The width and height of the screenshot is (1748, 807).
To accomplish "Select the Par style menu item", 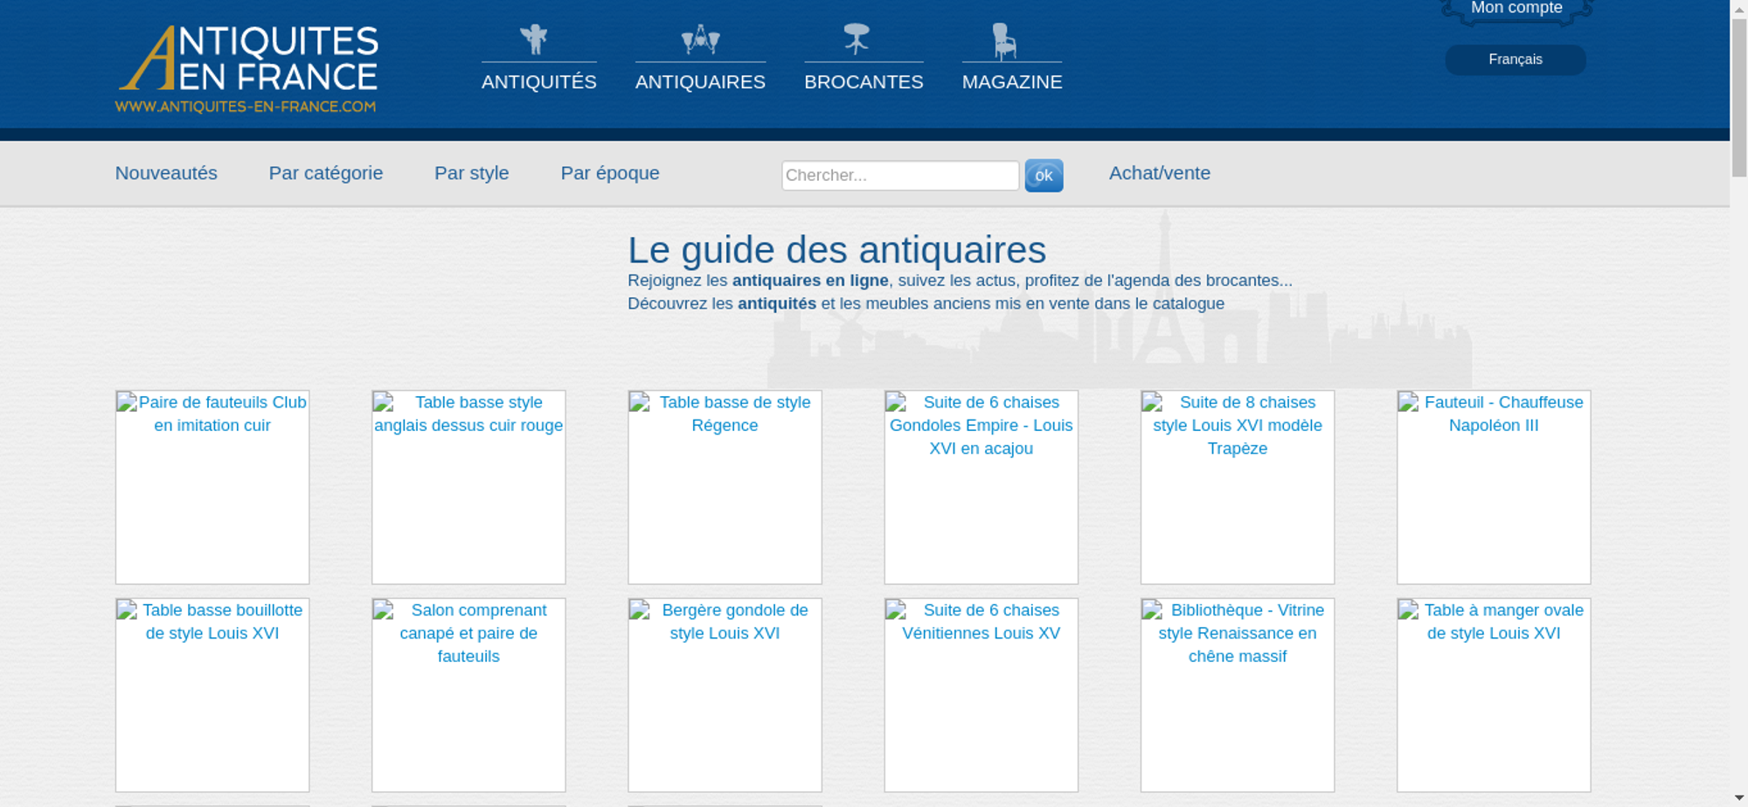I will pyautogui.click(x=471, y=173).
